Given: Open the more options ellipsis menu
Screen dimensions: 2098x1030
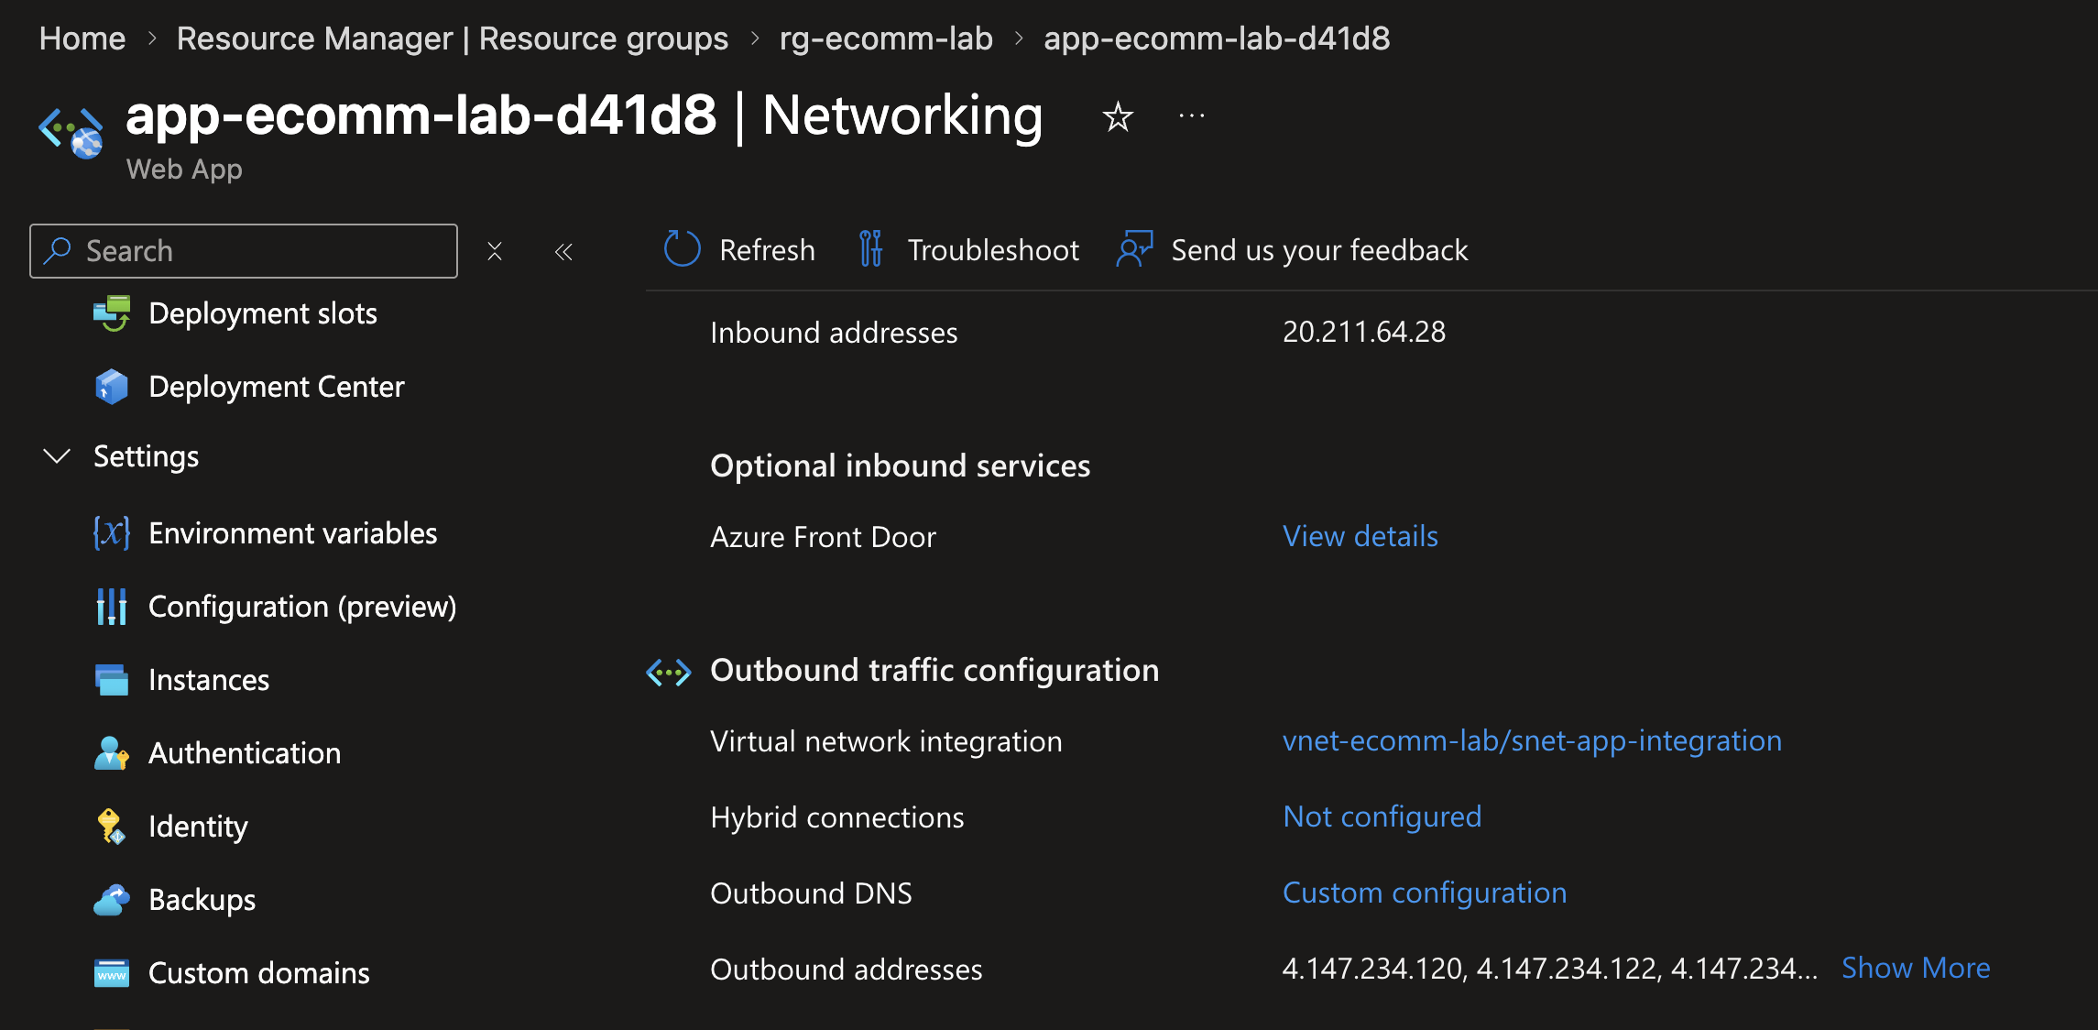Looking at the screenshot, I should coord(1192,116).
